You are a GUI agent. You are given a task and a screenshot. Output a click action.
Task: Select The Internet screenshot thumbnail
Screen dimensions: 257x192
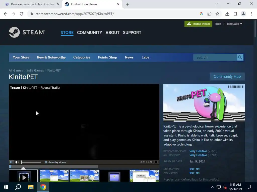point(144,176)
